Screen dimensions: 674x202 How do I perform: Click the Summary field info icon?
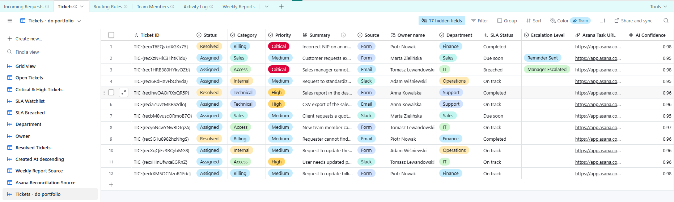point(343,35)
